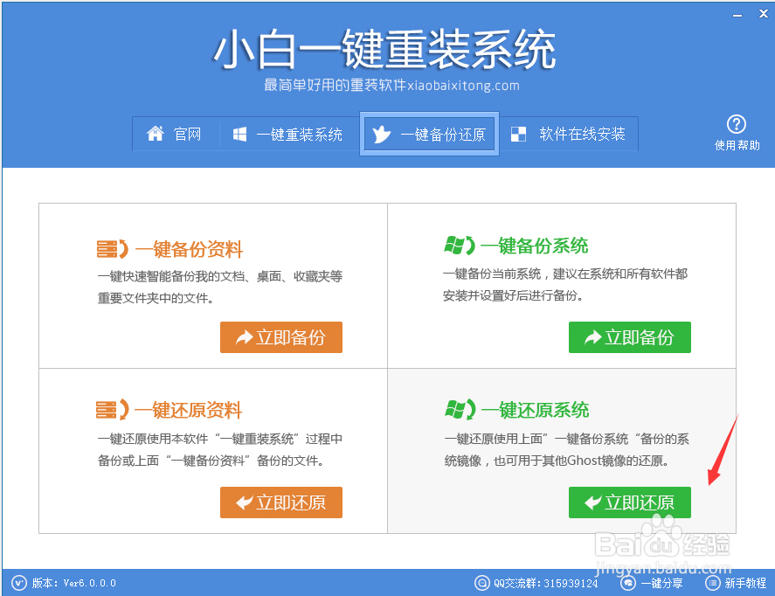
Task: Click the checkered icon in 软件在线安装
Action: (x=518, y=134)
